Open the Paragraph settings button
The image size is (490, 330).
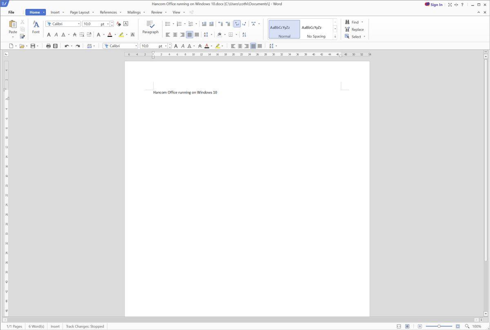[150, 27]
